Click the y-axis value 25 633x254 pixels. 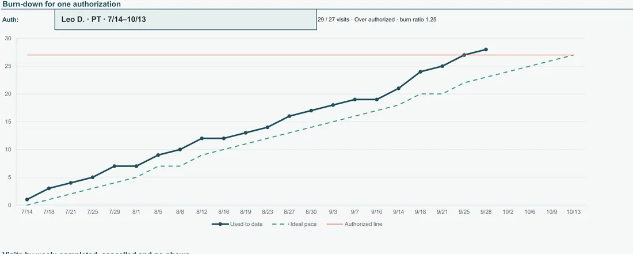coord(8,66)
